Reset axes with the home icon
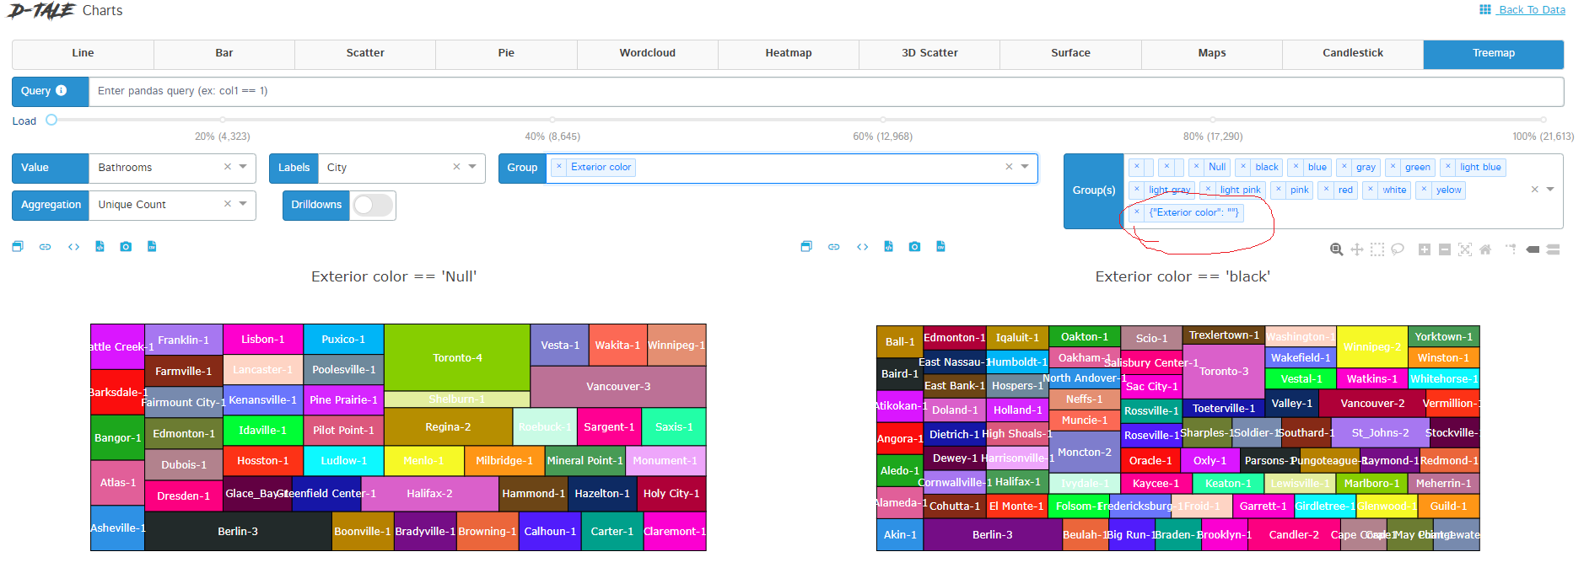The image size is (1584, 584). click(1485, 249)
